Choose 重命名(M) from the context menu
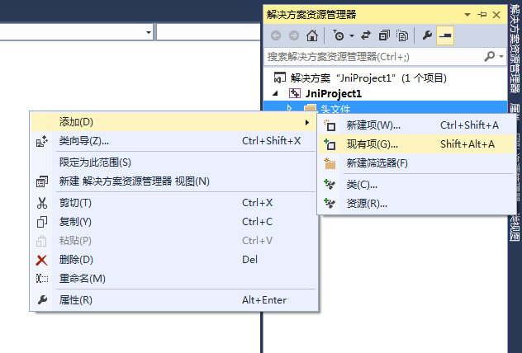Screen dimensions: 522x353 173,279
